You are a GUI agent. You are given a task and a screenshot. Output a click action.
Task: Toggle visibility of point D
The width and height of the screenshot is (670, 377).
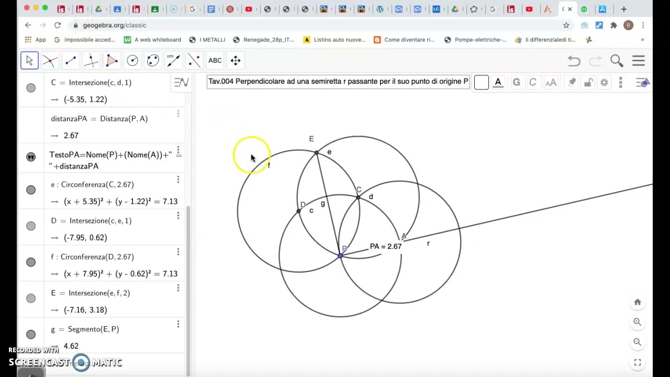click(31, 226)
